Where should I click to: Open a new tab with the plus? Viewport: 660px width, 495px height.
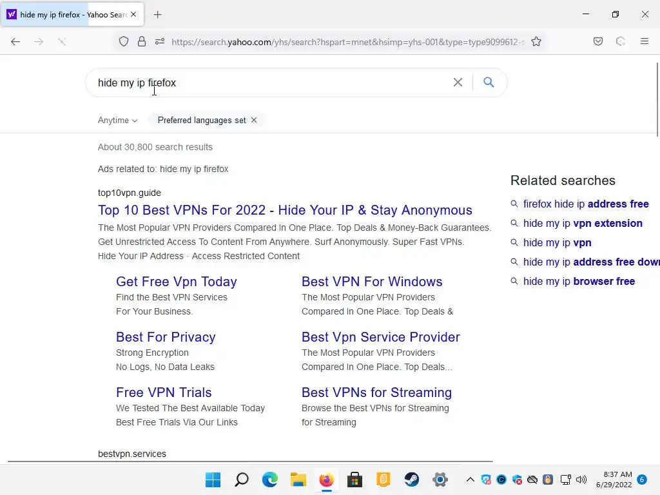tap(157, 15)
